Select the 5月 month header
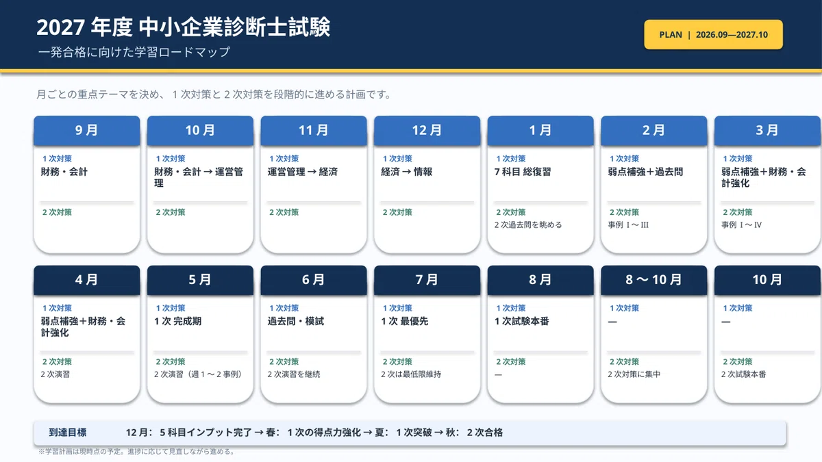The height and width of the screenshot is (462, 822). coord(200,280)
